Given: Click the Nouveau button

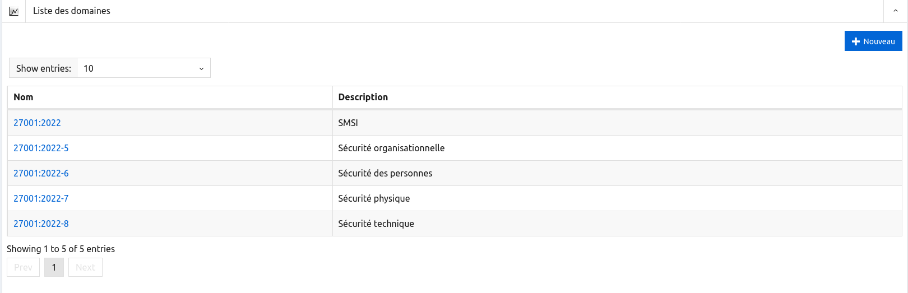Looking at the screenshot, I should (x=873, y=41).
